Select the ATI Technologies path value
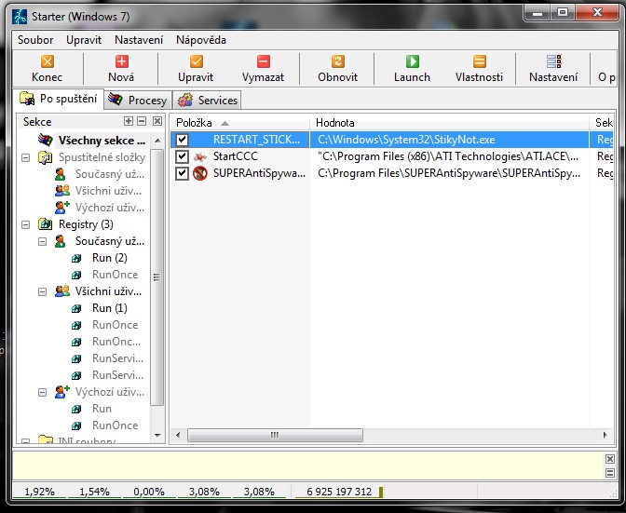Screen dimensions: 626x513 pos(449,156)
